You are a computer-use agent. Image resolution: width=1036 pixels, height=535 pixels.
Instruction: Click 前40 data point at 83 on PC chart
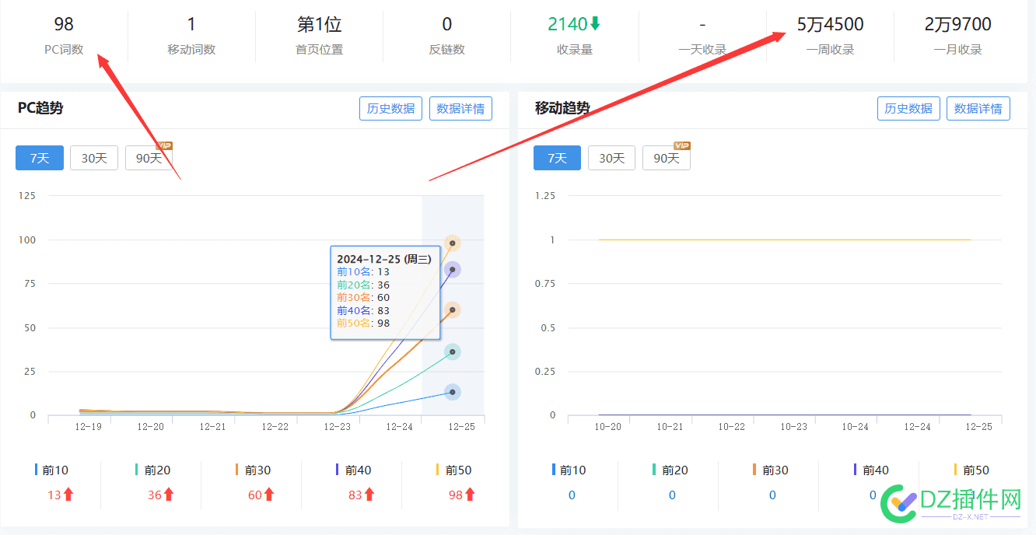click(x=453, y=270)
